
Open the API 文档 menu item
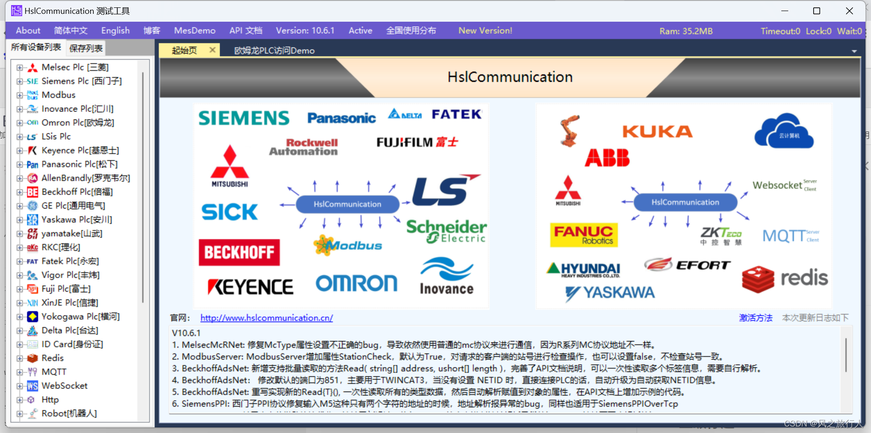point(246,30)
